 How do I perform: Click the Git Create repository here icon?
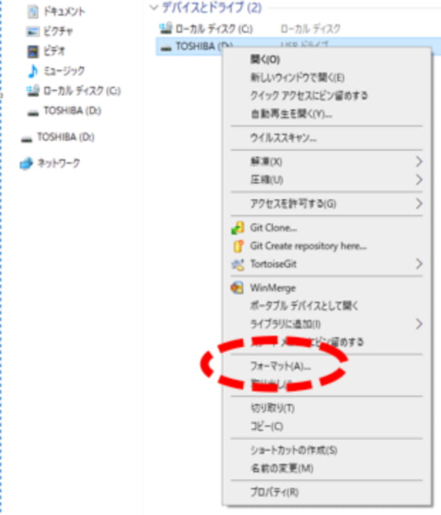click(x=238, y=246)
